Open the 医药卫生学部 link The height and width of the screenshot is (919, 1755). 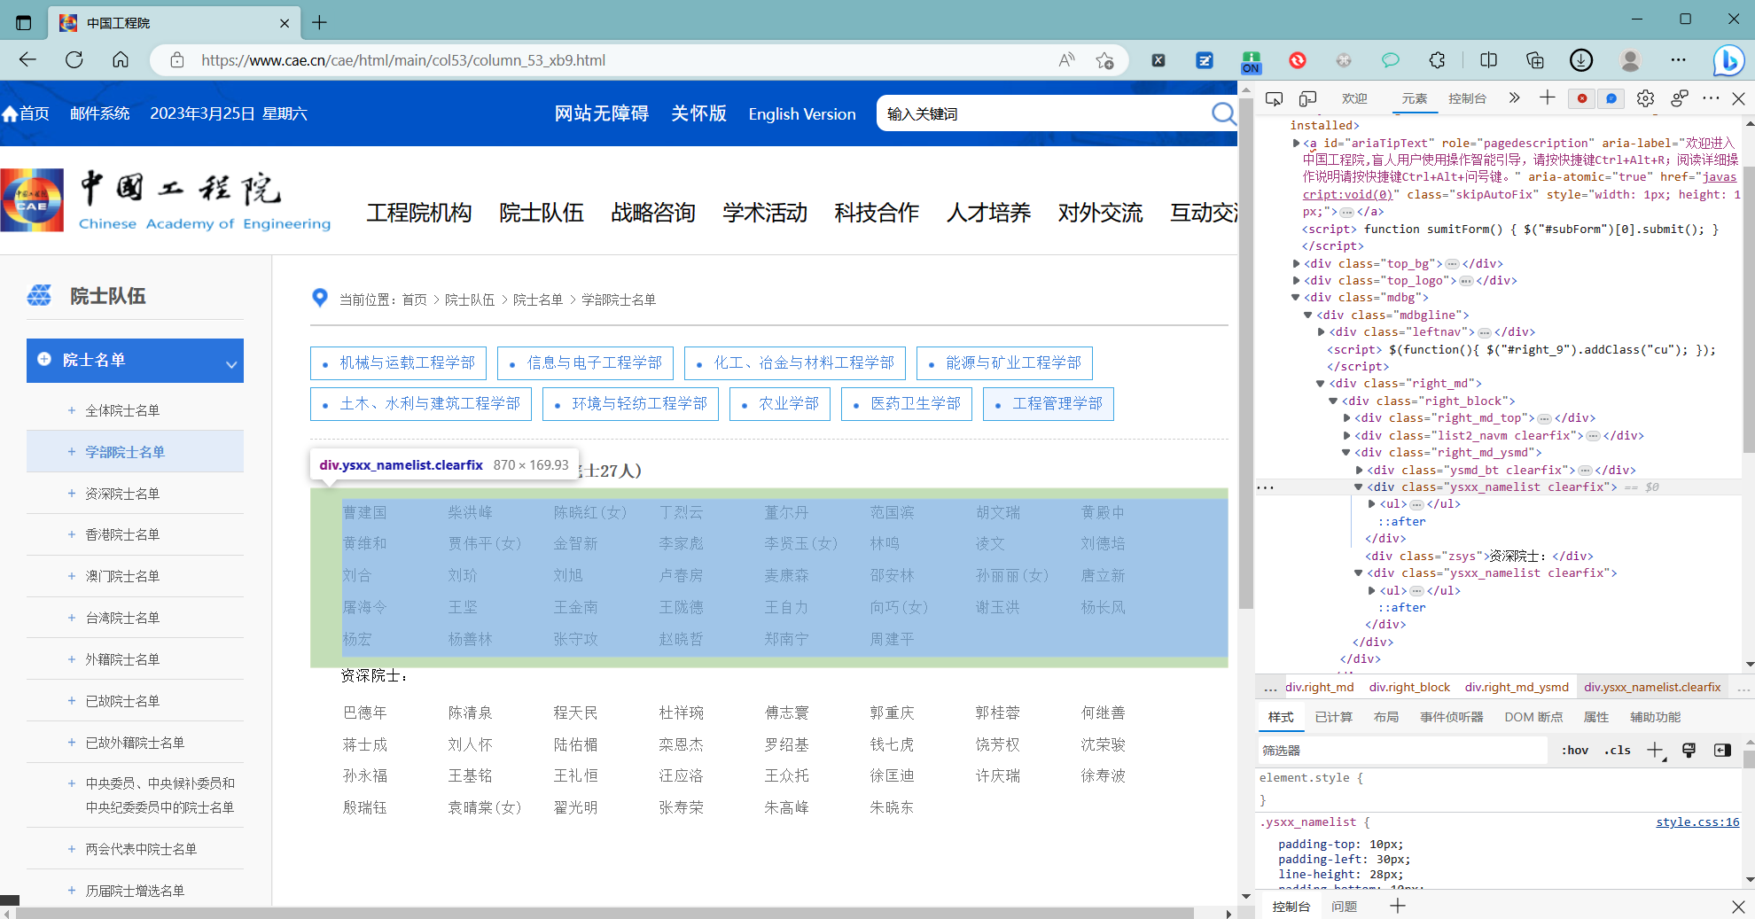[906, 403]
